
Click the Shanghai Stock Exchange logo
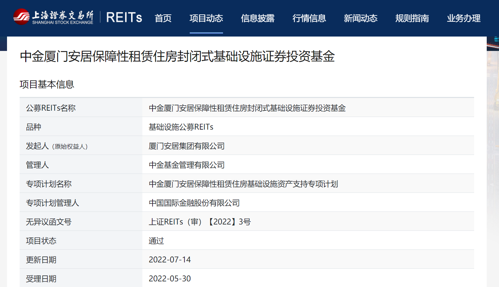point(53,17)
